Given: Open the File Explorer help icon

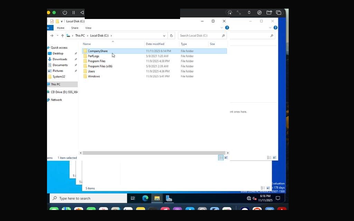Looking at the screenshot, I should pos(227,28).
